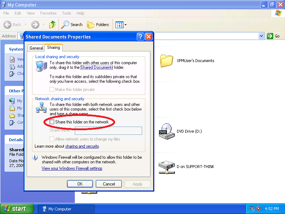The image size is (285, 214).
Task: Click the My Documents sidebar icon
Action: pos(12,108)
